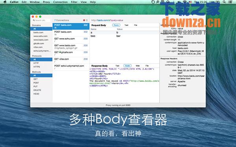Select highlighted POST baidu.com 302 connection
This screenshot has height=147, width=236.
[71, 26]
